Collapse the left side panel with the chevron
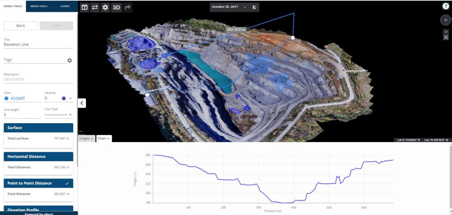Screen dimensions: 452x215 [82, 103]
